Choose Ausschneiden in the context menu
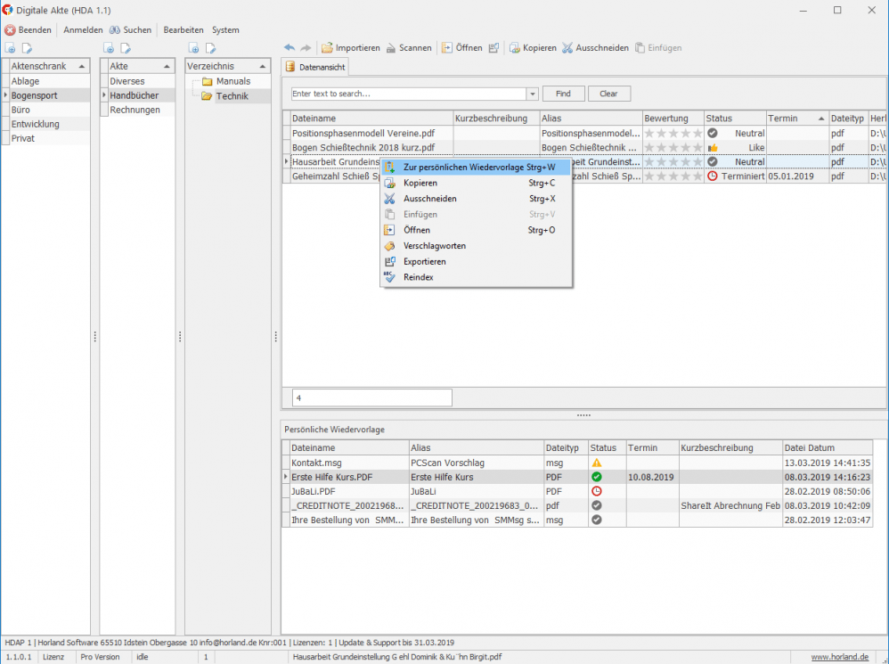Screen dimensions: 889x664 coord(476,199)
